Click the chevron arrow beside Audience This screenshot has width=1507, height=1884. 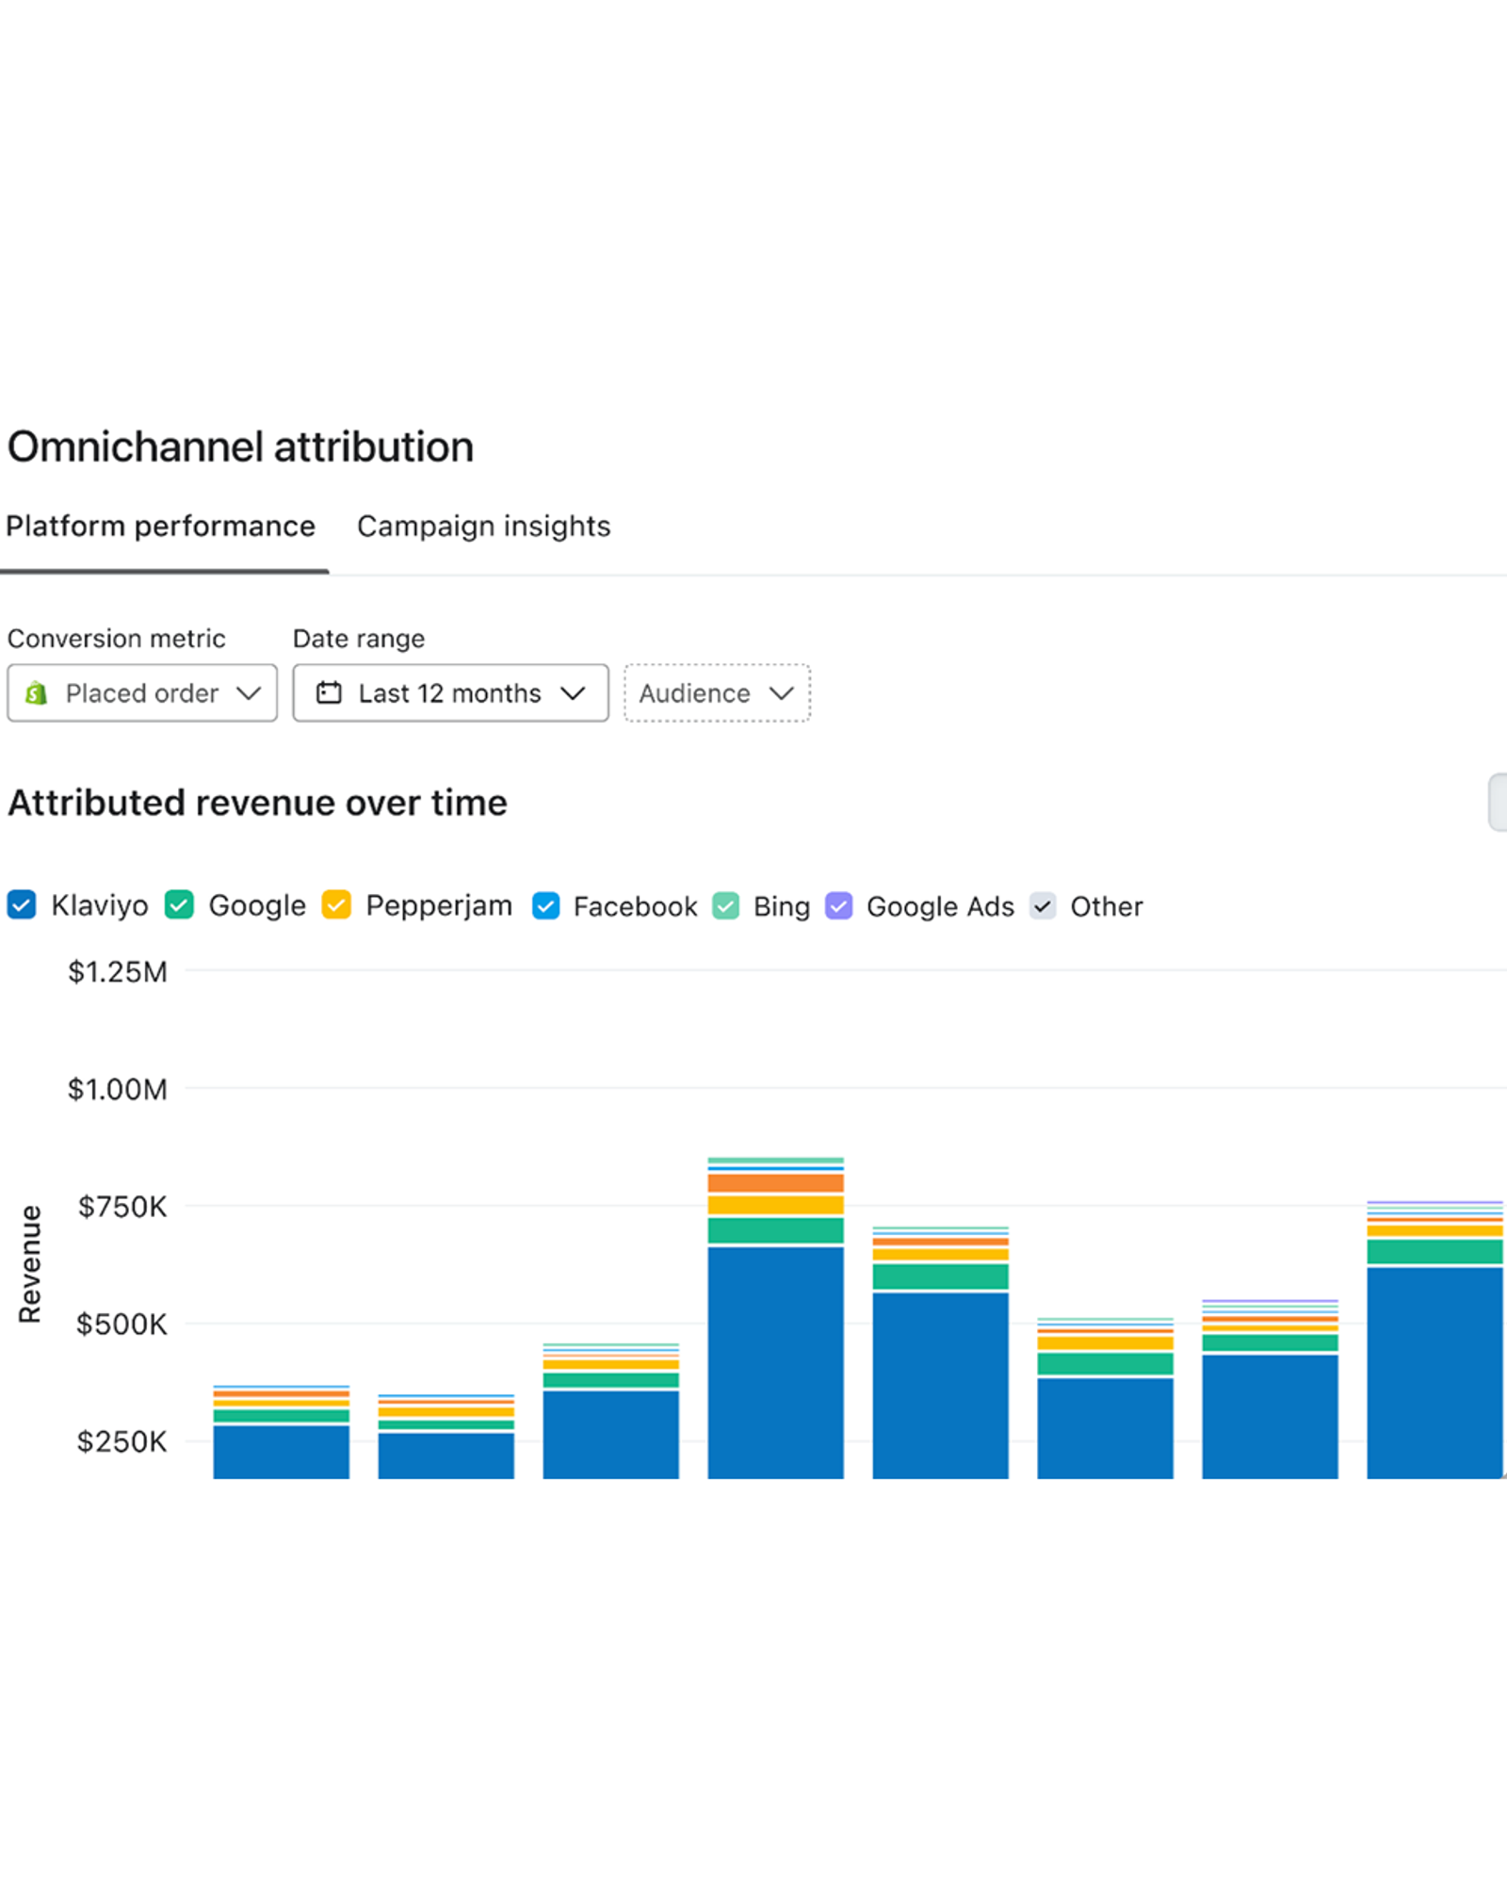(782, 694)
